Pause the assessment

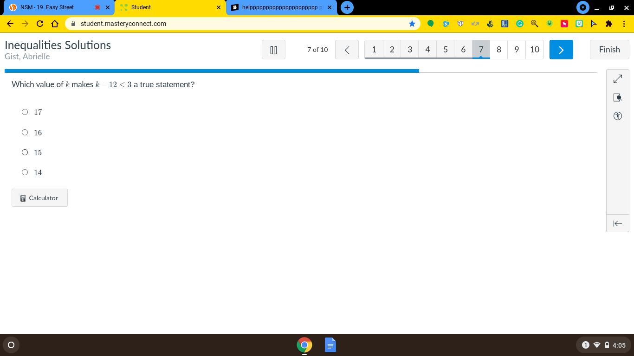(274, 50)
